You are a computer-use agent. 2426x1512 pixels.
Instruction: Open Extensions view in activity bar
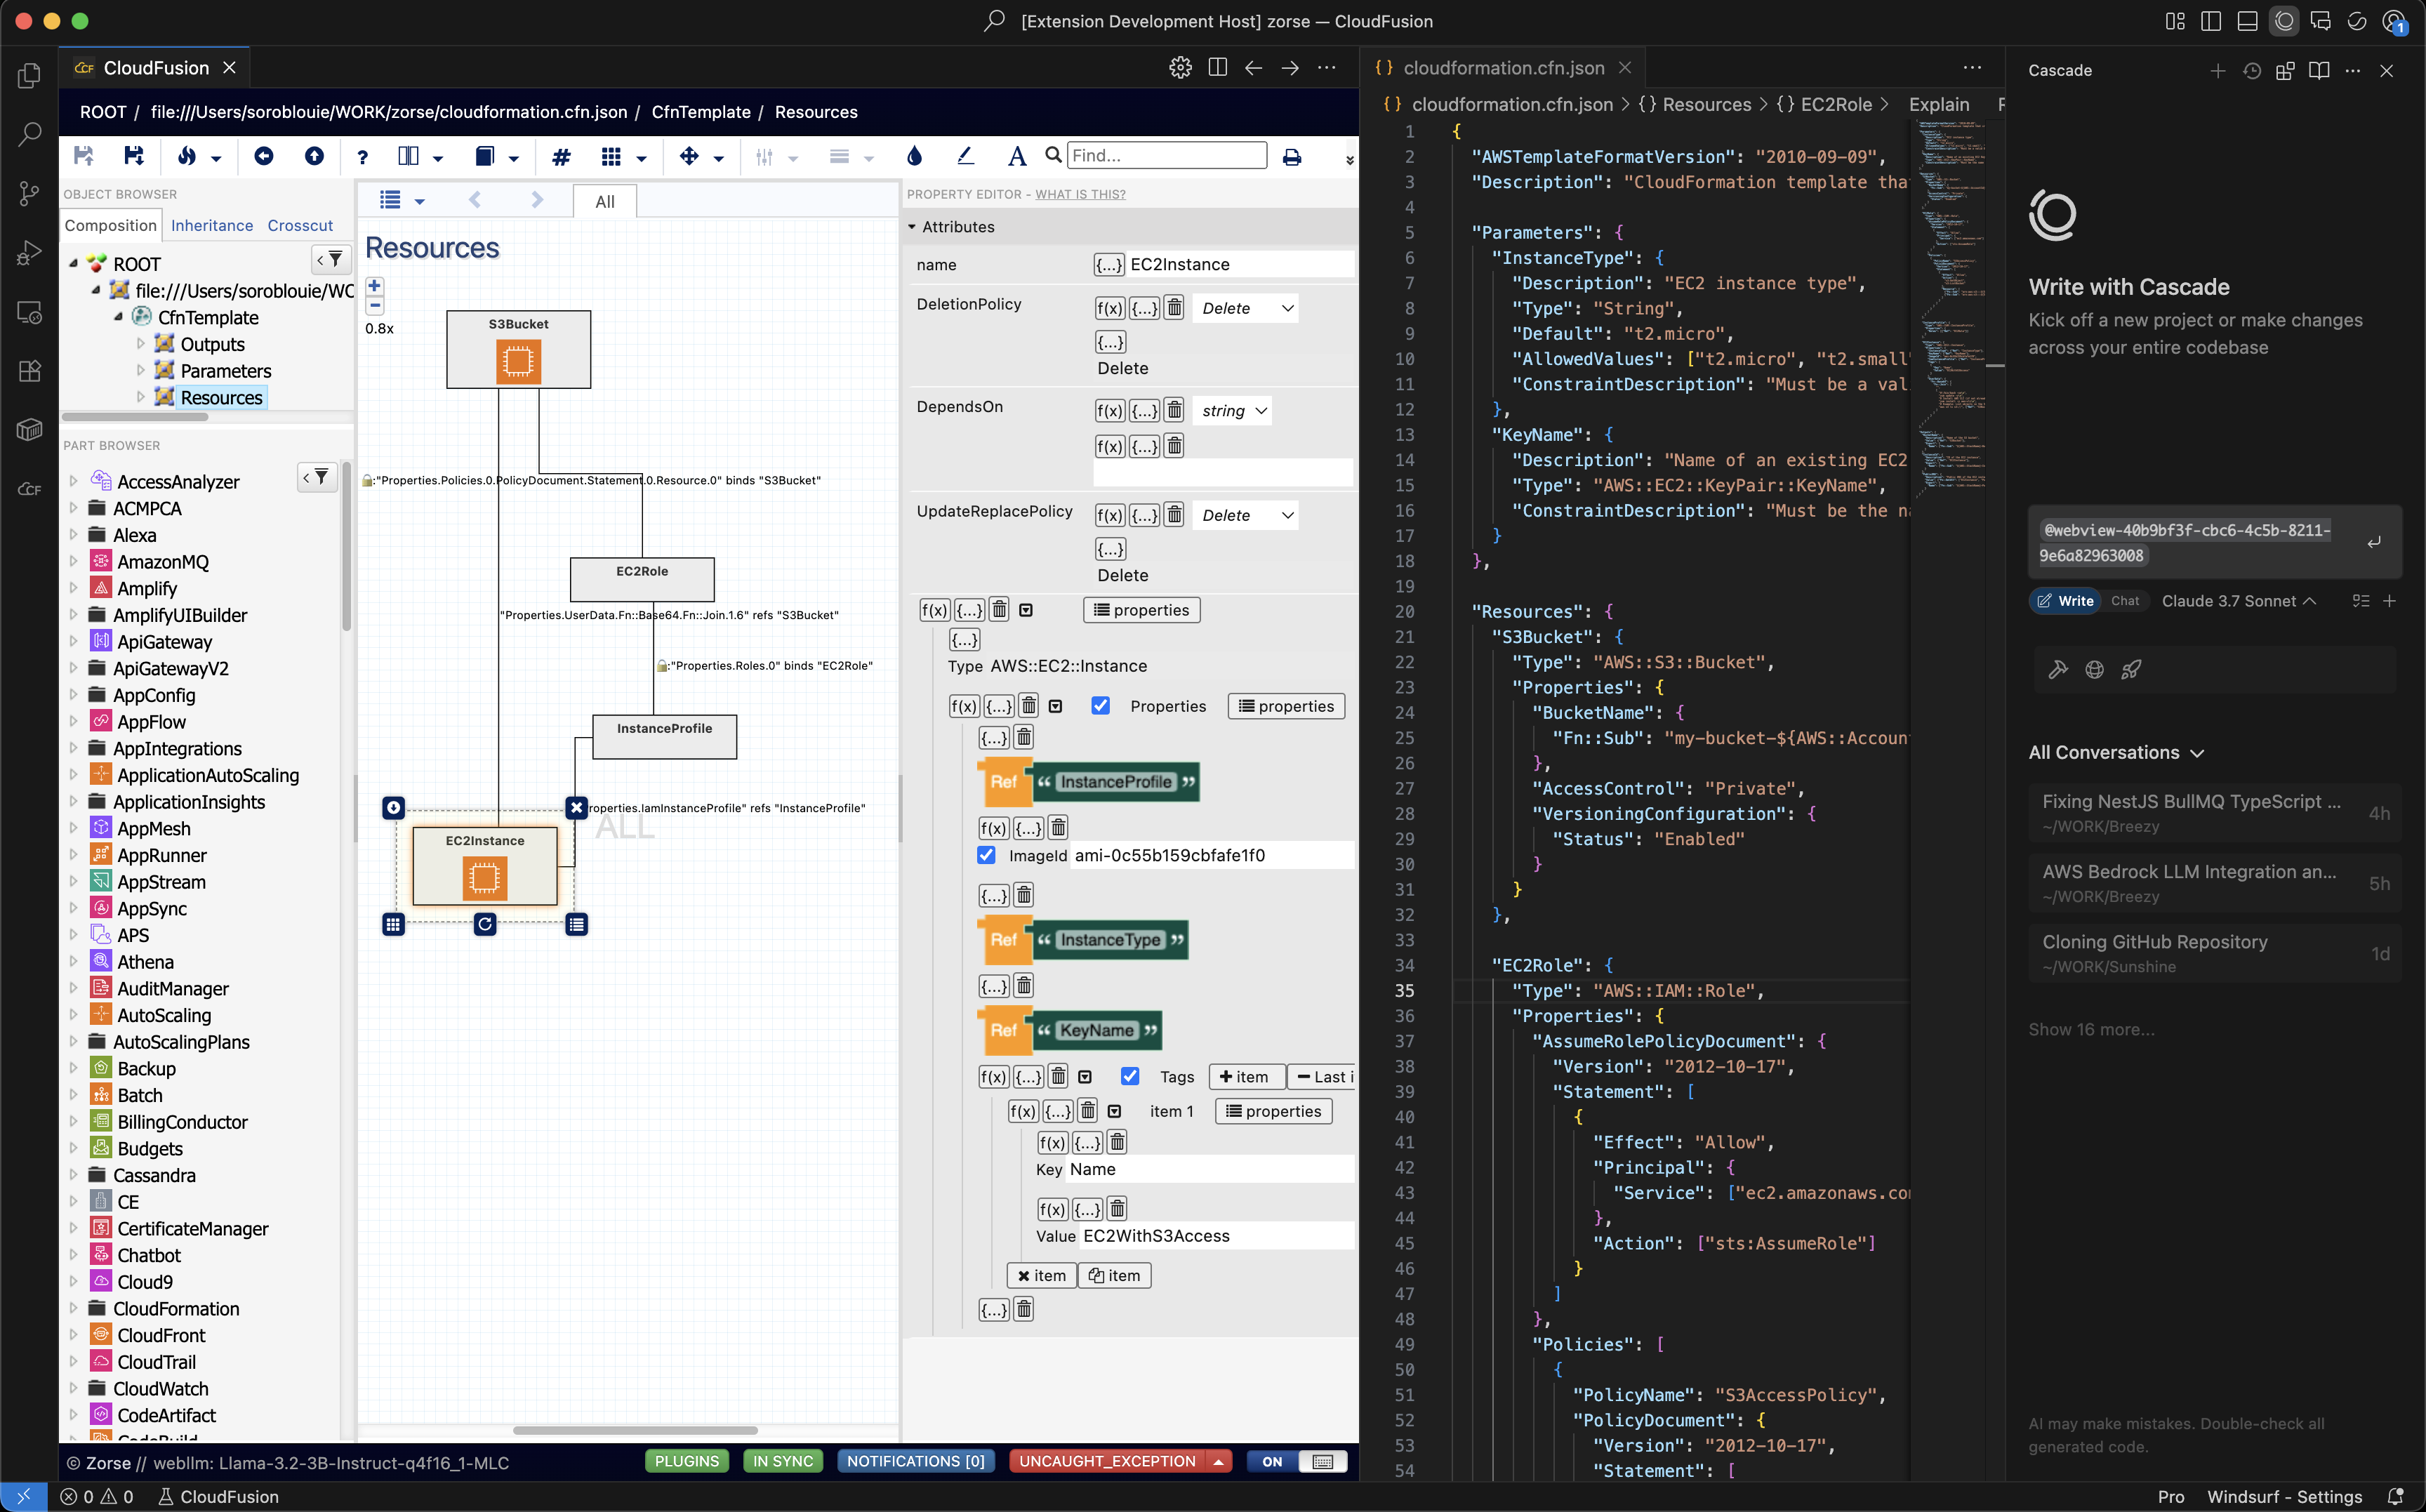30,371
